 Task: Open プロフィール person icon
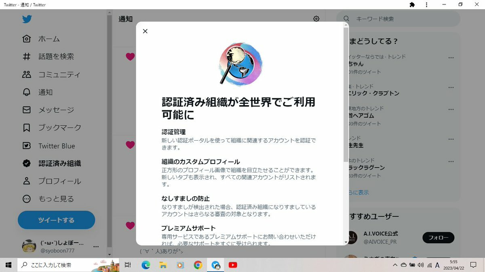point(27,181)
